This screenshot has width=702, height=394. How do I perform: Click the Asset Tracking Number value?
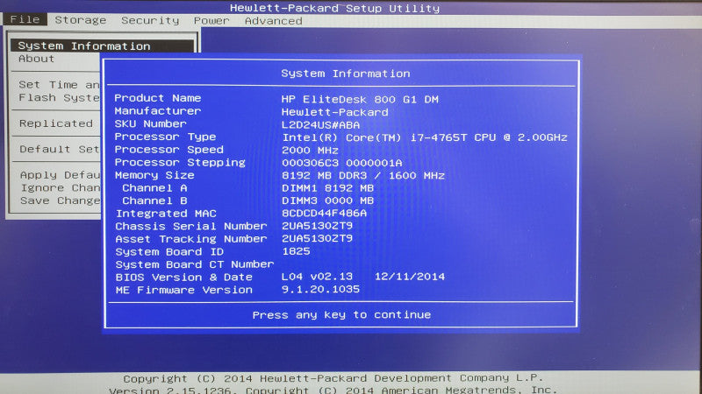pos(317,238)
